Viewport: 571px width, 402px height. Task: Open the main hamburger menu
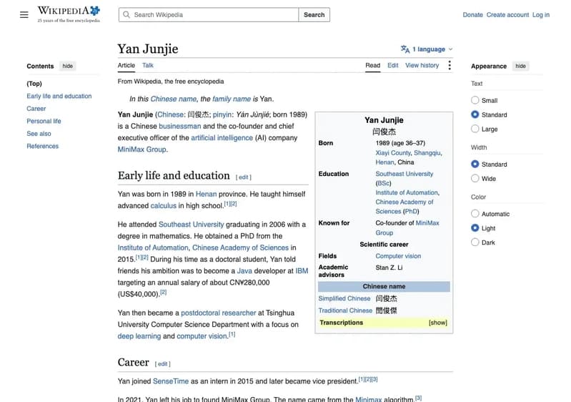24,14
